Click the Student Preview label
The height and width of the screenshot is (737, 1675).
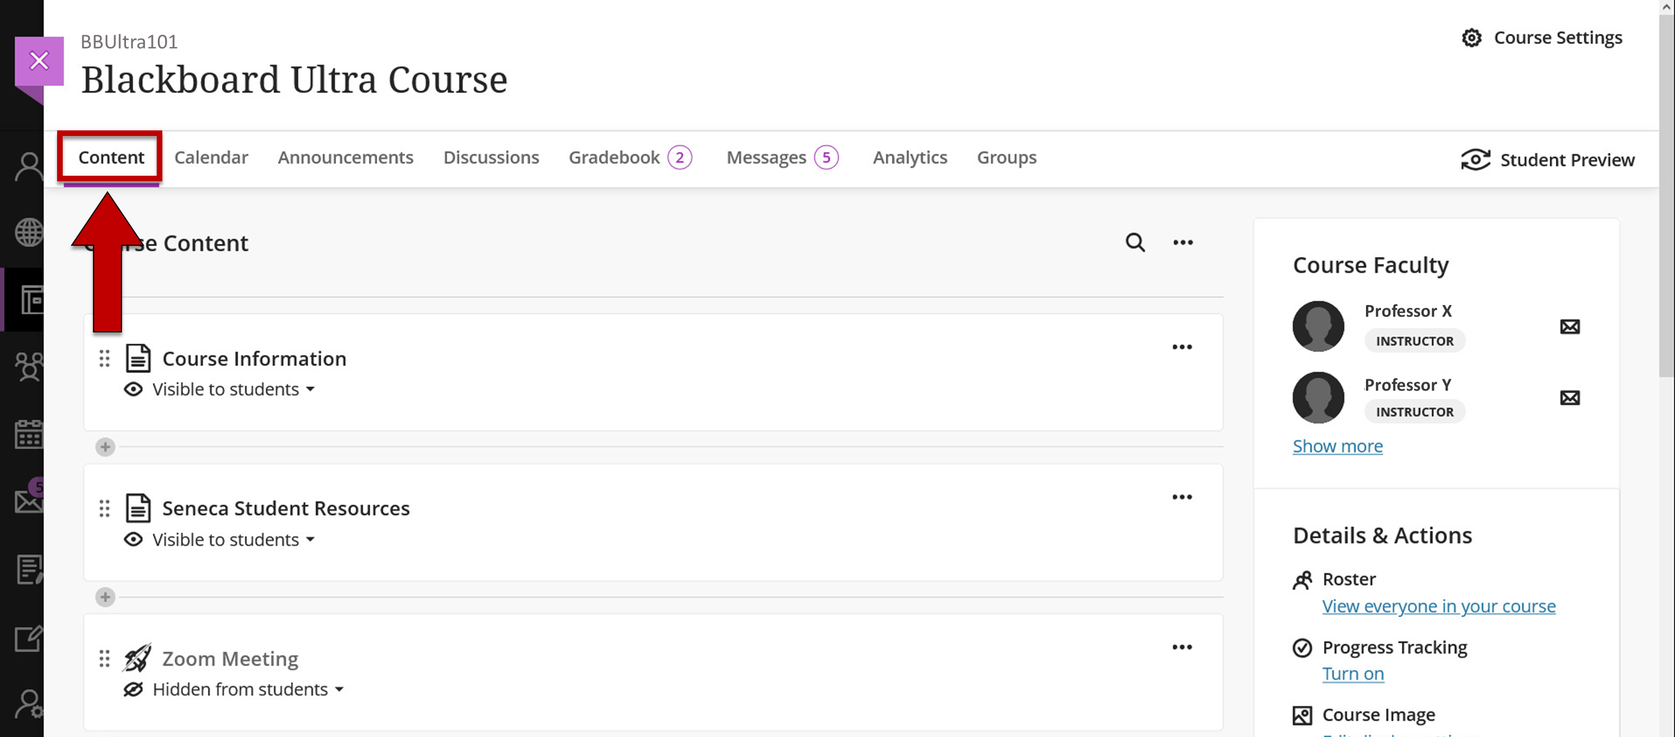1567,160
